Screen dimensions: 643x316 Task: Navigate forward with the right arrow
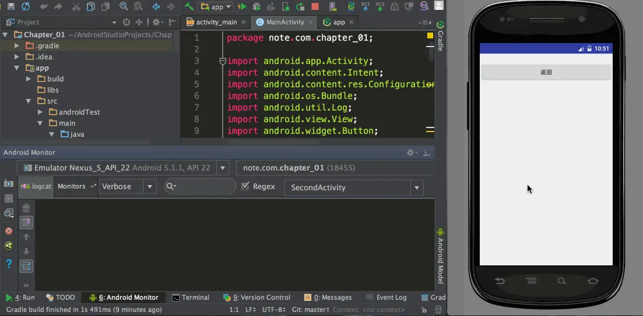tap(171, 6)
